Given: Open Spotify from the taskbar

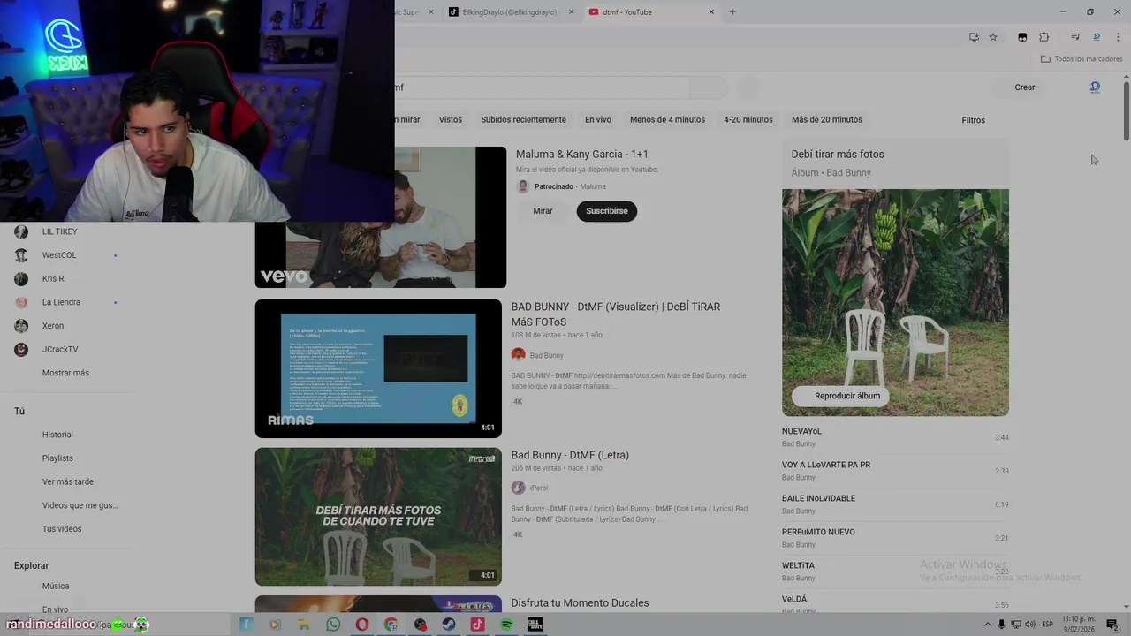Looking at the screenshot, I should tap(506, 625).
